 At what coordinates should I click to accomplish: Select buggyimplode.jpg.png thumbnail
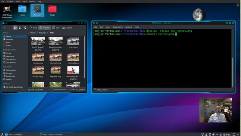coord(55,41)
